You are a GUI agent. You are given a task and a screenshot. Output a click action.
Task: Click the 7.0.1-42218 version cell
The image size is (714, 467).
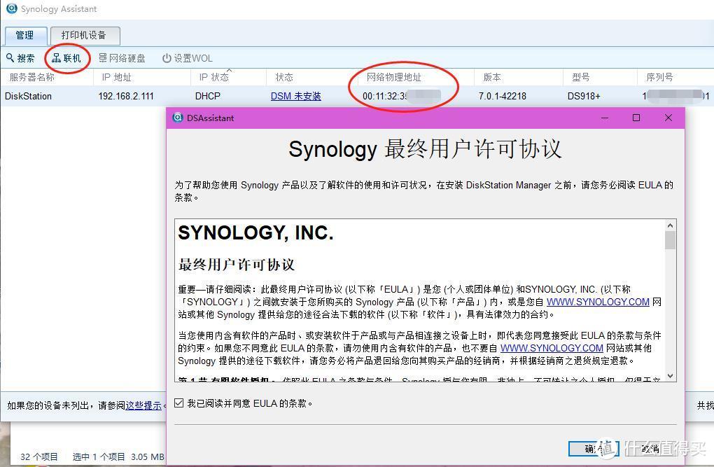[503, 96]
